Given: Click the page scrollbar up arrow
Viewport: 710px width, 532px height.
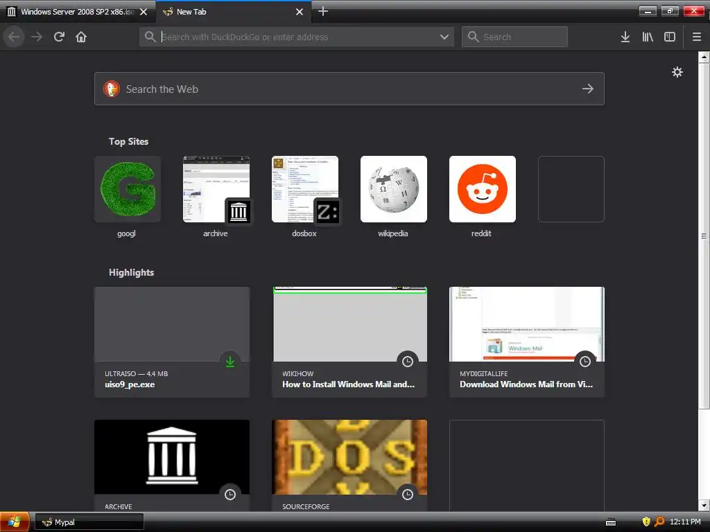Looking at the screenshot, I should tap(704, 57).
